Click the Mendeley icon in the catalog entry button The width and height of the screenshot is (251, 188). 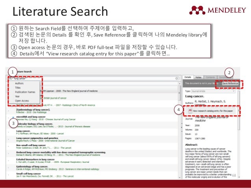(190, 111)
